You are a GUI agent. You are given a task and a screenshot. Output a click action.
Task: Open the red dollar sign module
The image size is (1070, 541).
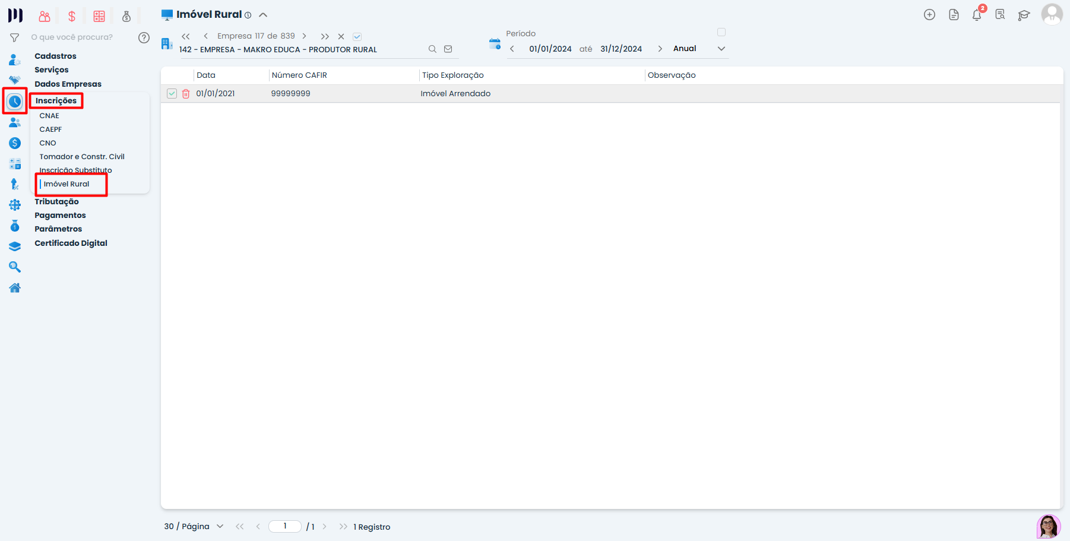[72, 17]
